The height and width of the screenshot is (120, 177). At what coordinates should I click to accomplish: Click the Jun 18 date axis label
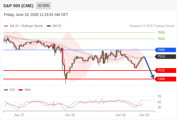tap(70, 115)
